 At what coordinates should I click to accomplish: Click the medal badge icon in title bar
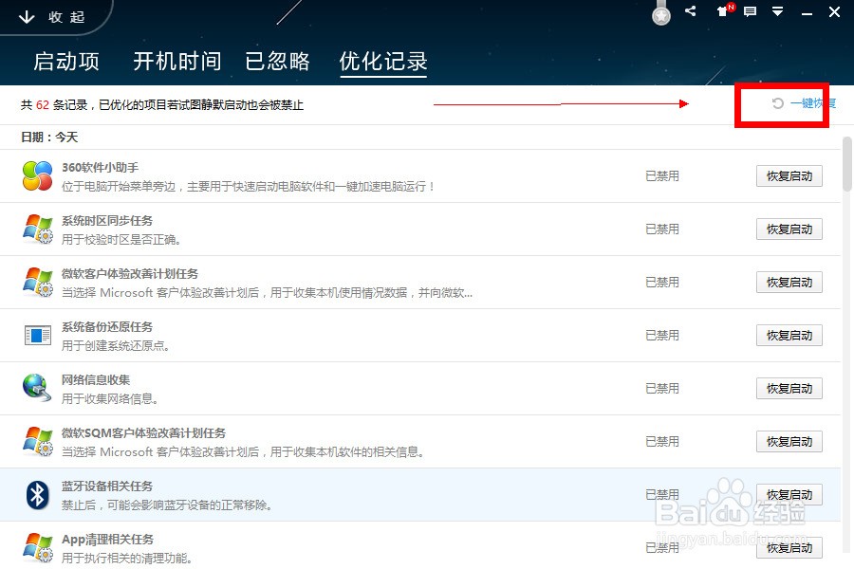[661, 14]
